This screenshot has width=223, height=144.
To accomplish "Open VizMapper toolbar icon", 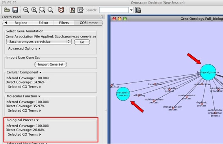I will tap(80, 10).
